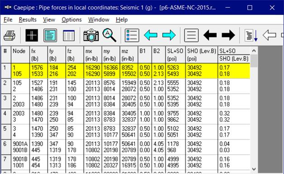
Task: Click scrollbar down arrow in table
Action: coord(254,169)
